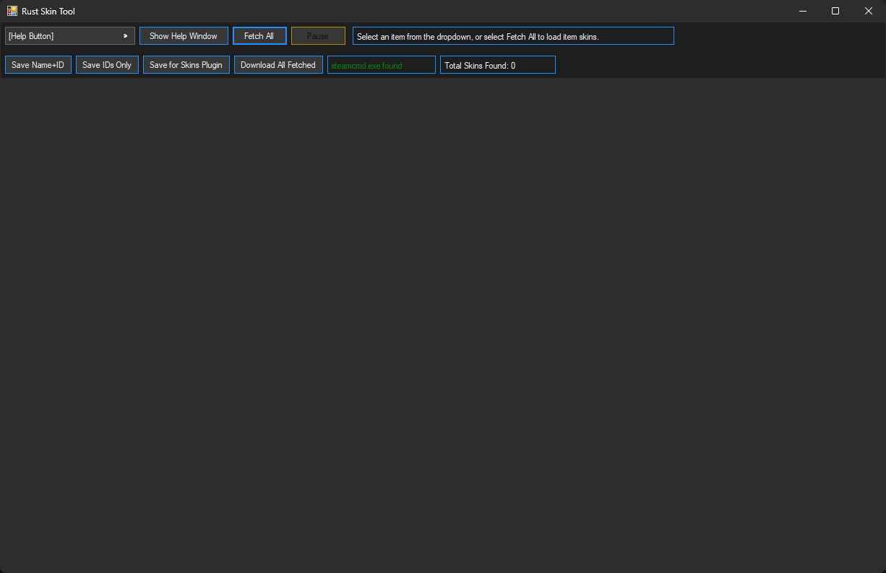This screenshot has width=886, height=573.
Task: Click Save IDs Only
Action: pos(107,64)
